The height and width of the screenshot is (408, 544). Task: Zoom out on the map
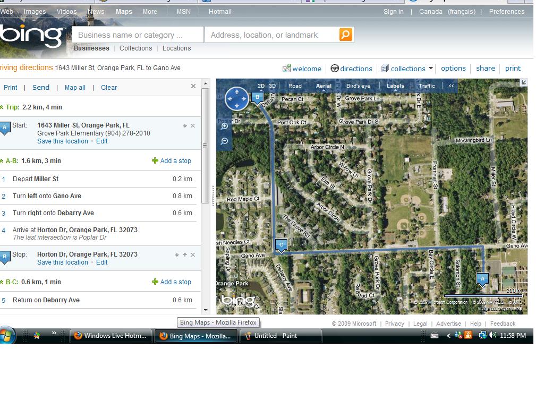tap(224, 141)
